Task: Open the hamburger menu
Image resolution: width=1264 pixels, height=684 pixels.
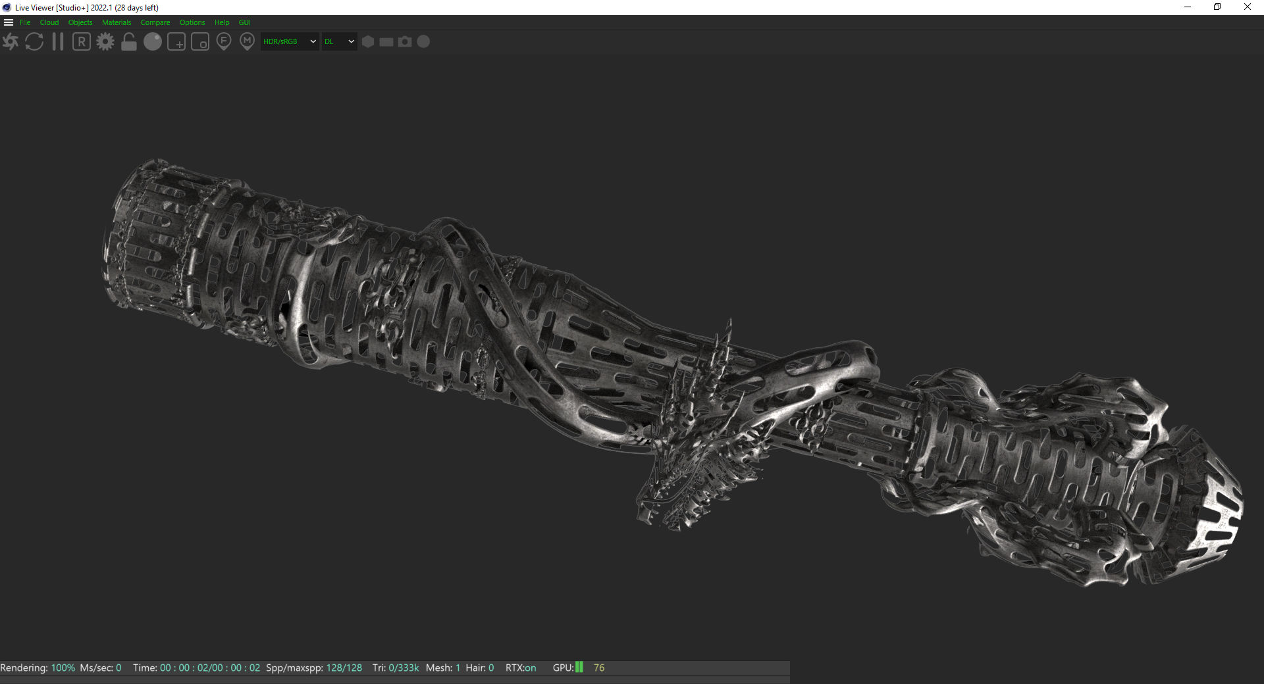Action: tap(9, 22)
